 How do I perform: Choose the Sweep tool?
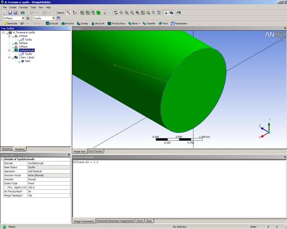coord(82,23)
